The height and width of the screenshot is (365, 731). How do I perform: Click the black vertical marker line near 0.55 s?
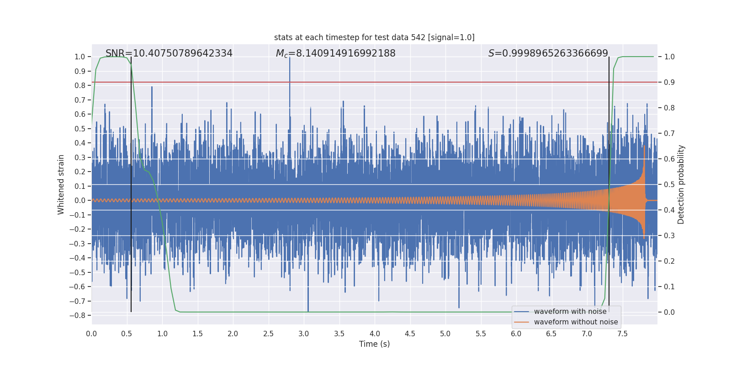(131, 184)
